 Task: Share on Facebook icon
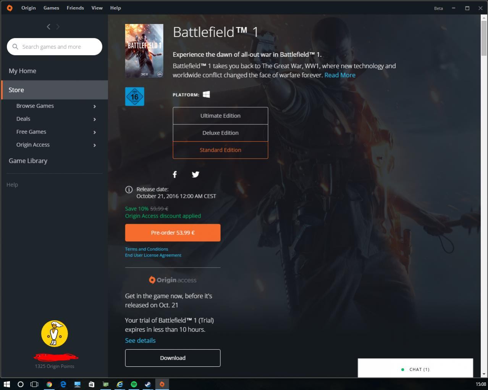point(175,174)
